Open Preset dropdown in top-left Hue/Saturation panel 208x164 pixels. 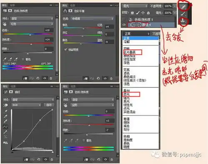coord(32,18)
